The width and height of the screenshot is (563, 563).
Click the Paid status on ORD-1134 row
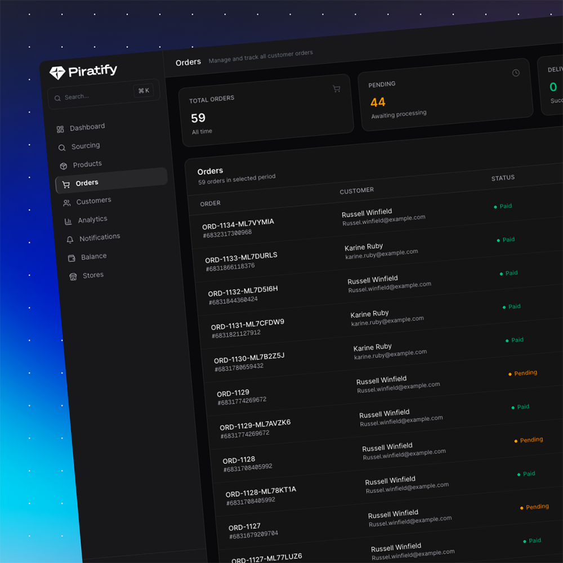503,207
